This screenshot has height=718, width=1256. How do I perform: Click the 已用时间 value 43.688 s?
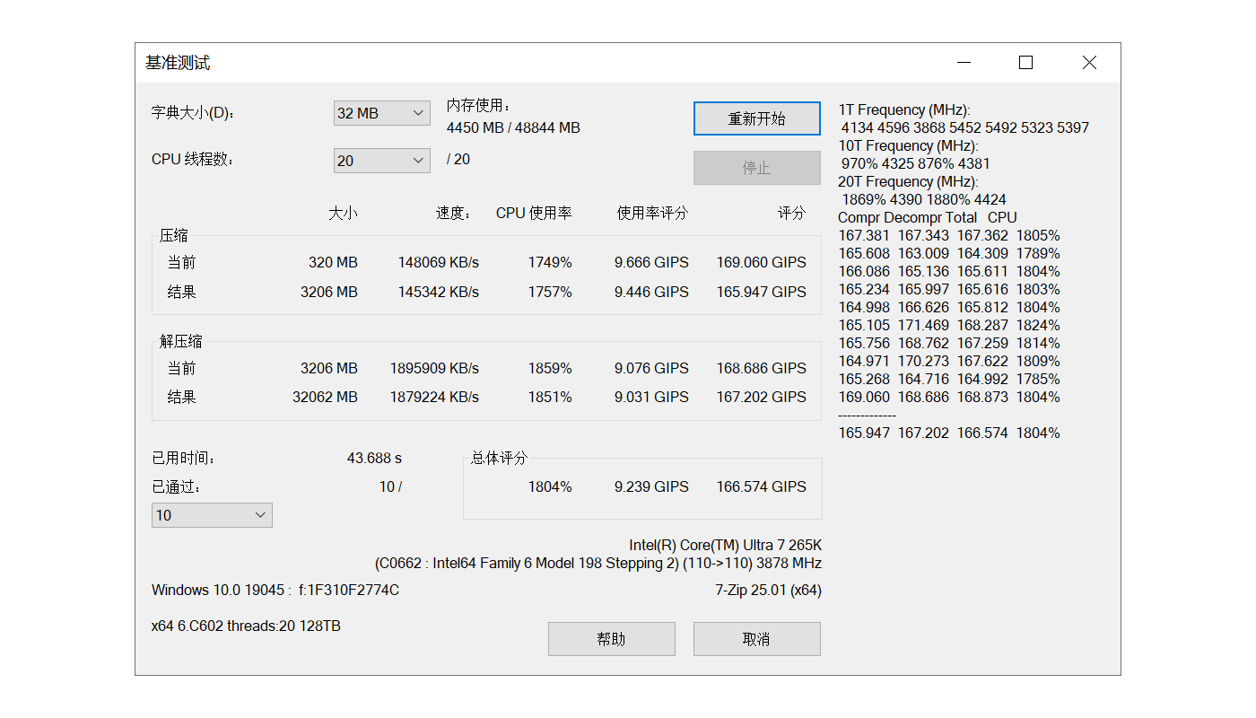(x=374, y=458)
